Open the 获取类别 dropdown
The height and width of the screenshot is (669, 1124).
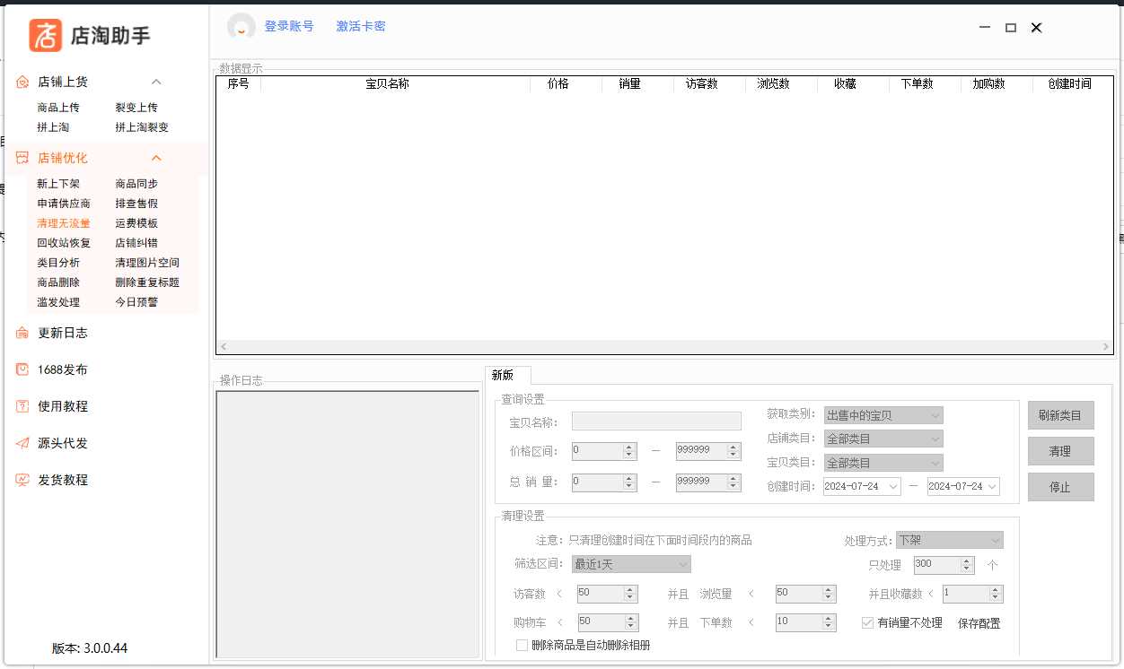(883, 415)
